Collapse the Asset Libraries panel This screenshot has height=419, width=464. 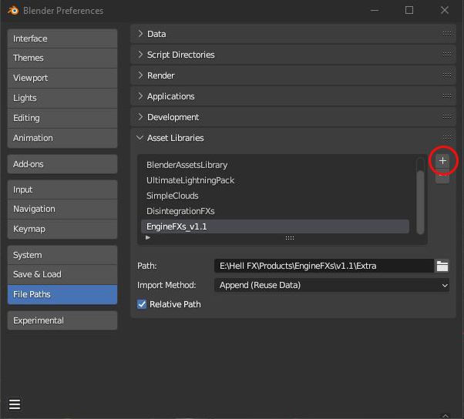(140, 138)
